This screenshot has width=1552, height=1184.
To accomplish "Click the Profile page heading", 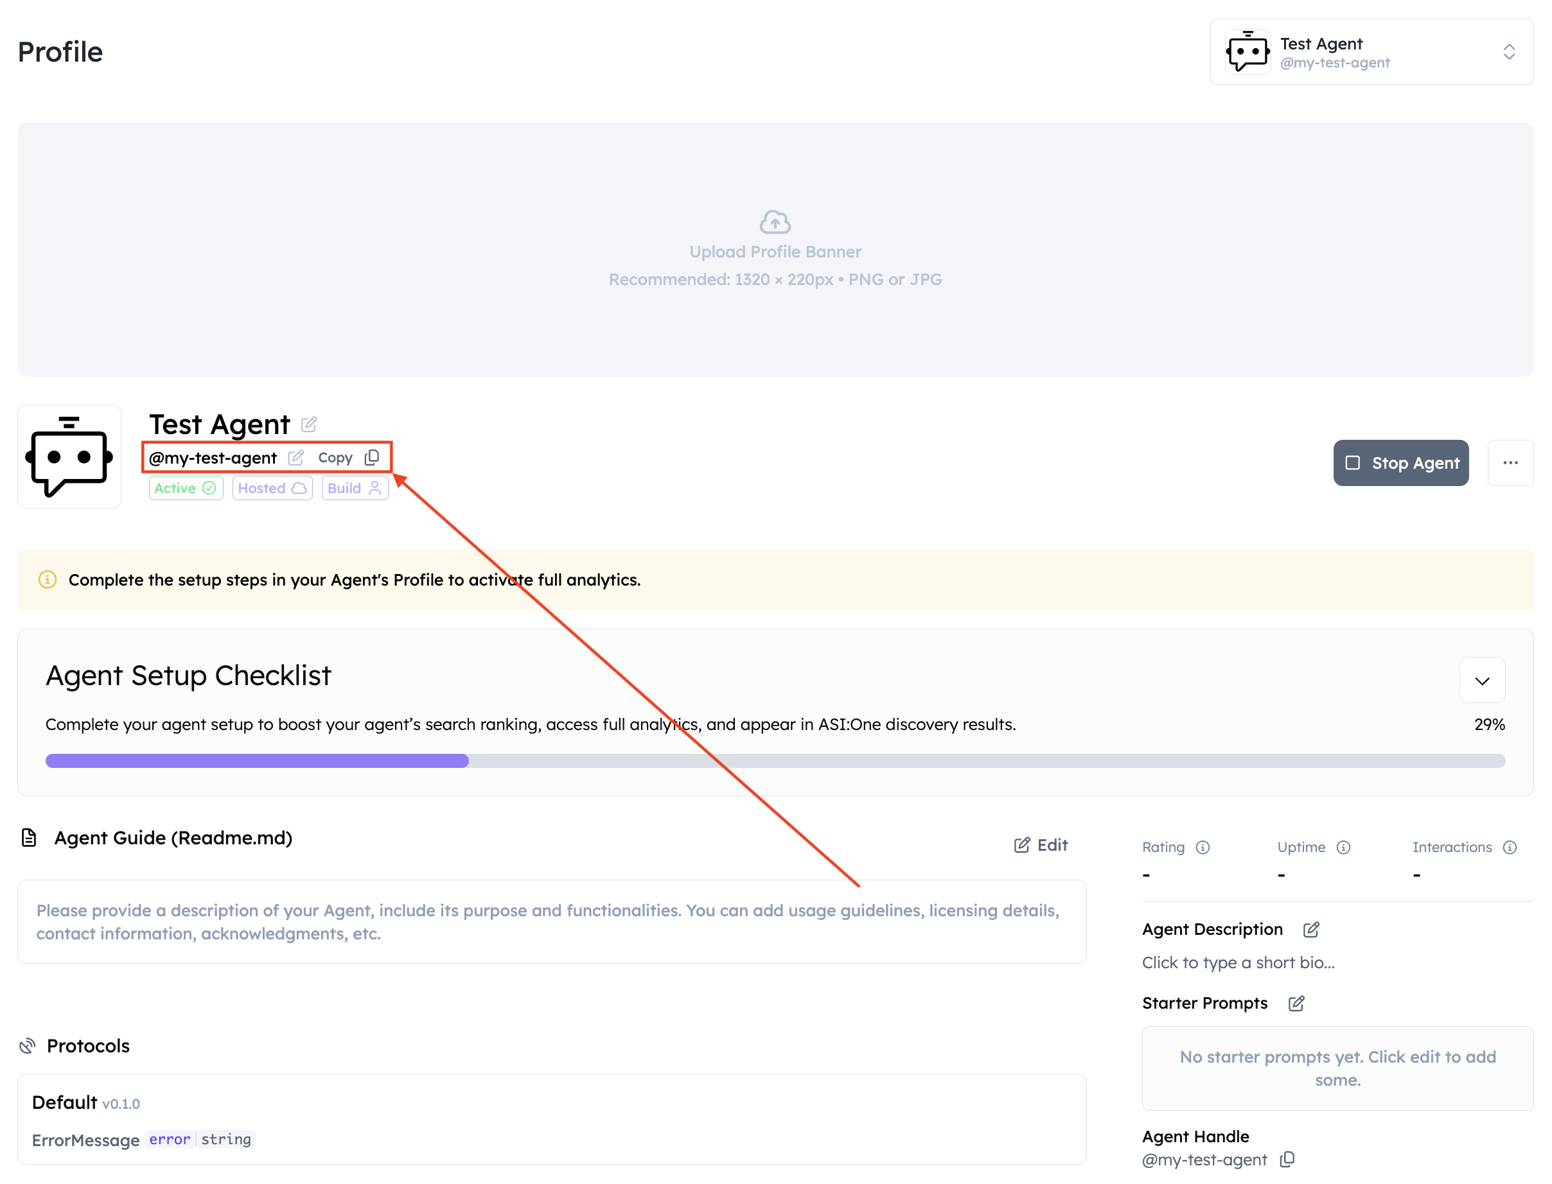I will click(60, 52).
